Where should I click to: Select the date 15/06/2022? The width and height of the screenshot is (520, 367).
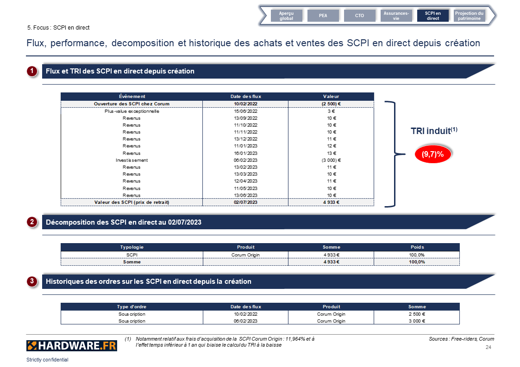point(245,111)
